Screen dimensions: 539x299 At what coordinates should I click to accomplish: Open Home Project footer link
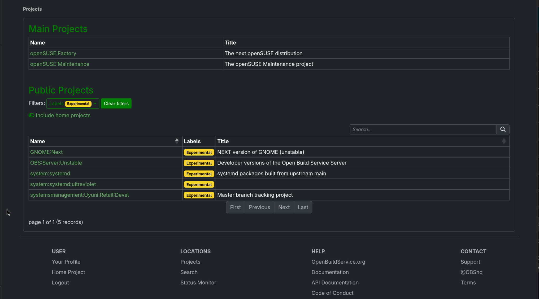[68, 272]
